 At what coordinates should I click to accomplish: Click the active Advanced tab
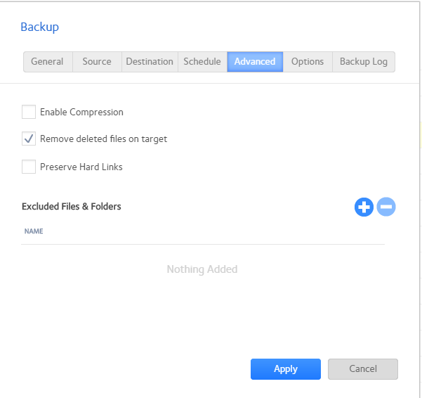click(x=255, y=62)
